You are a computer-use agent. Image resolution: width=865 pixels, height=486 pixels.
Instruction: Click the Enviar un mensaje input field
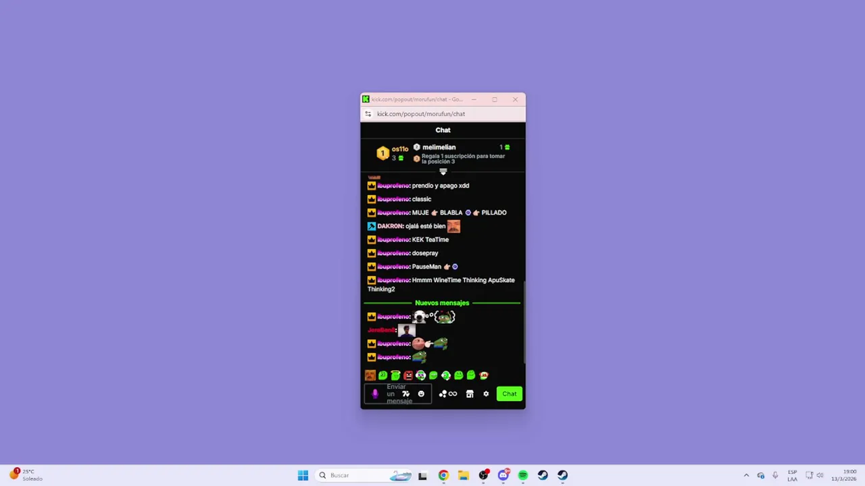pyautogui.click(x=398, y=394)
